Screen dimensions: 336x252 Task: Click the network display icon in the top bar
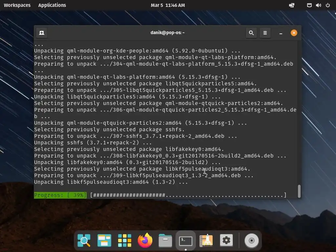click(x=291, y=5)
